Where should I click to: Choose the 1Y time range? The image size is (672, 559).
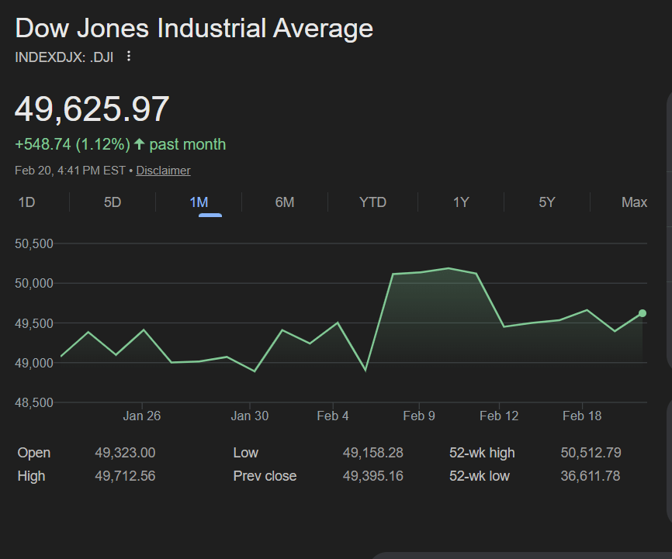[461, 202]
